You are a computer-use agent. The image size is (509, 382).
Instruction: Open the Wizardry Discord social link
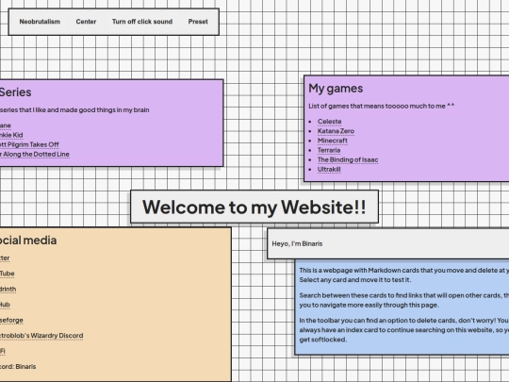(41, 336)
